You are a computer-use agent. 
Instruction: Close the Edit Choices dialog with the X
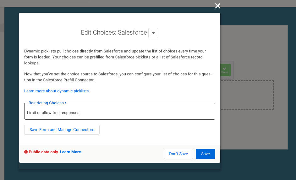218,6
